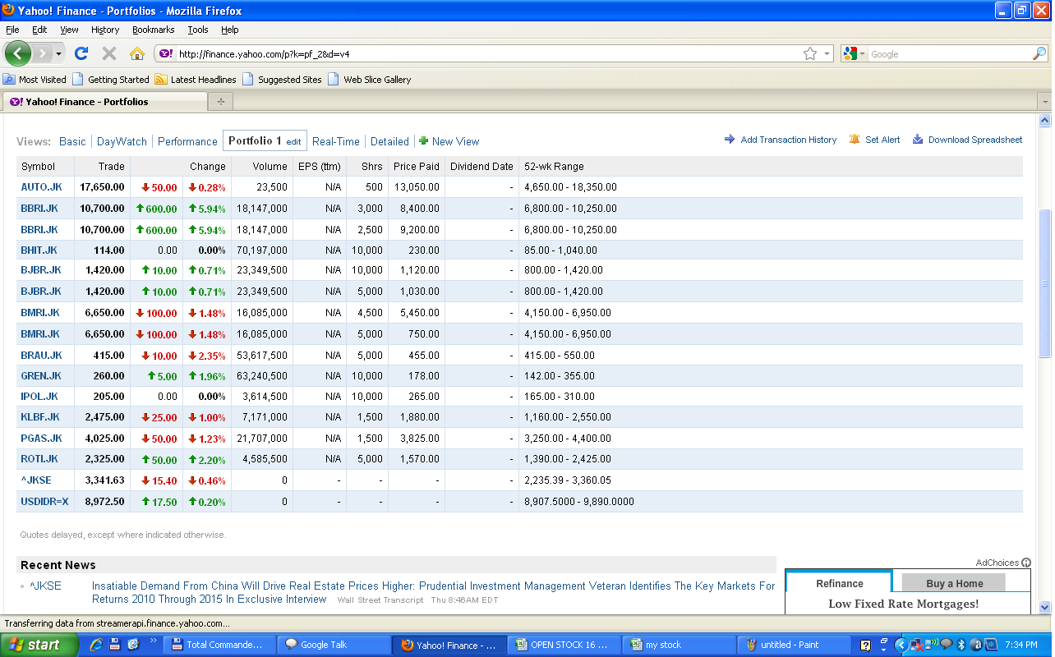Click the Bluetooth tray icon
This screenshot has height=657, width=1055.
click(960, 645)
